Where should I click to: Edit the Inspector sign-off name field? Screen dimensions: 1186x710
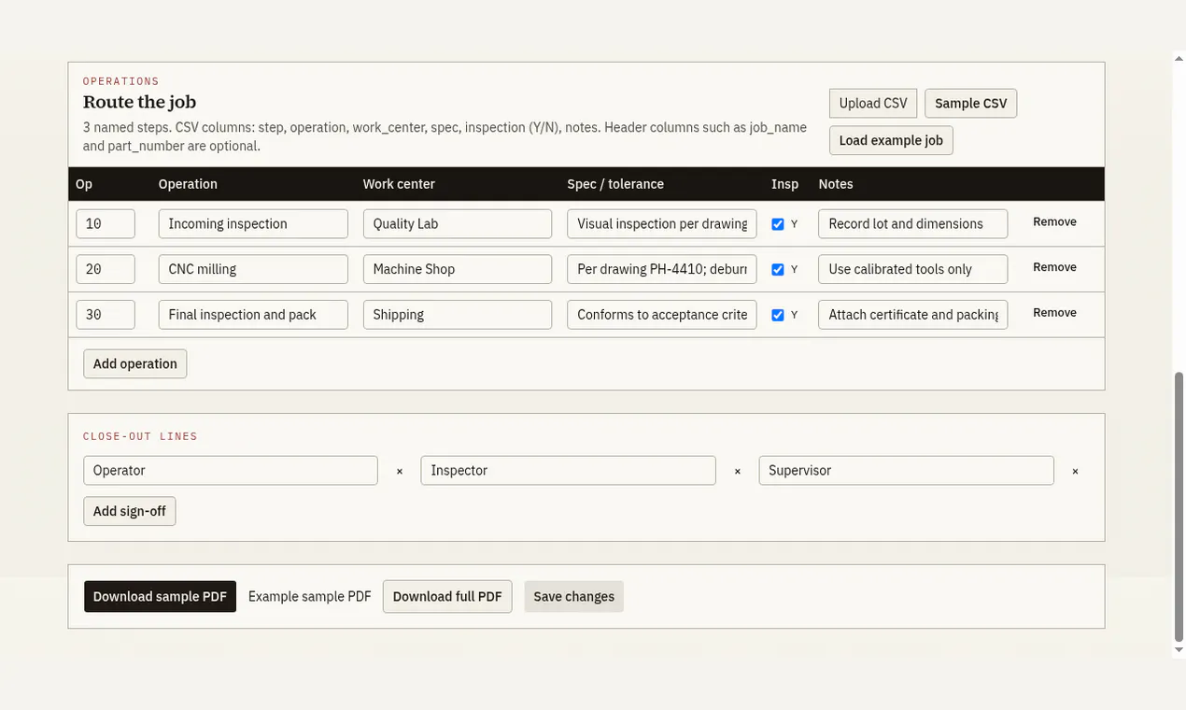pos(569,471)
